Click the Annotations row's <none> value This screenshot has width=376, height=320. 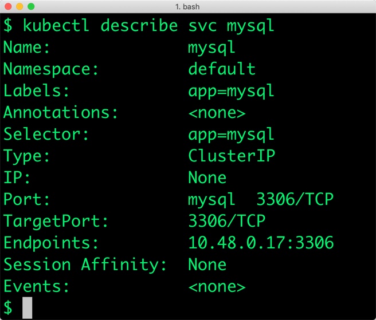pos(217,113)
